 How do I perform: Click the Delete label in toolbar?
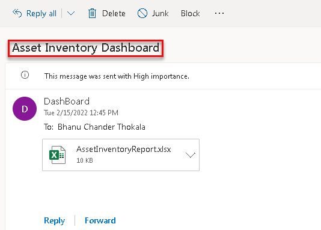(114, 14)
